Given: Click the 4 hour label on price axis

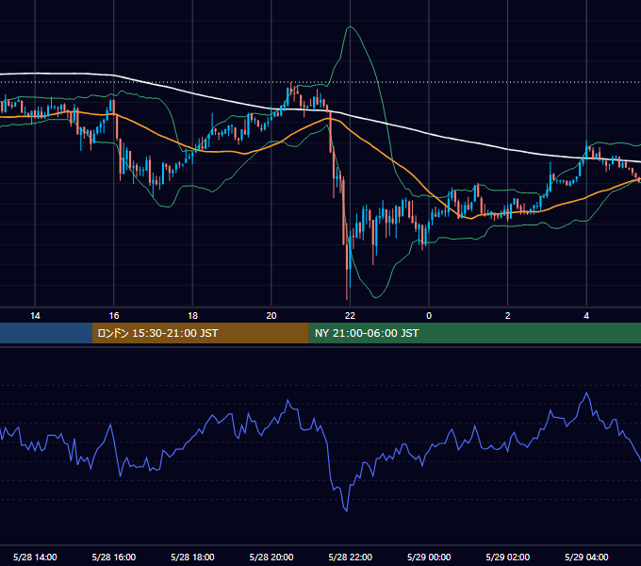Looking at the screenshot, I should [x=586, y=316].
